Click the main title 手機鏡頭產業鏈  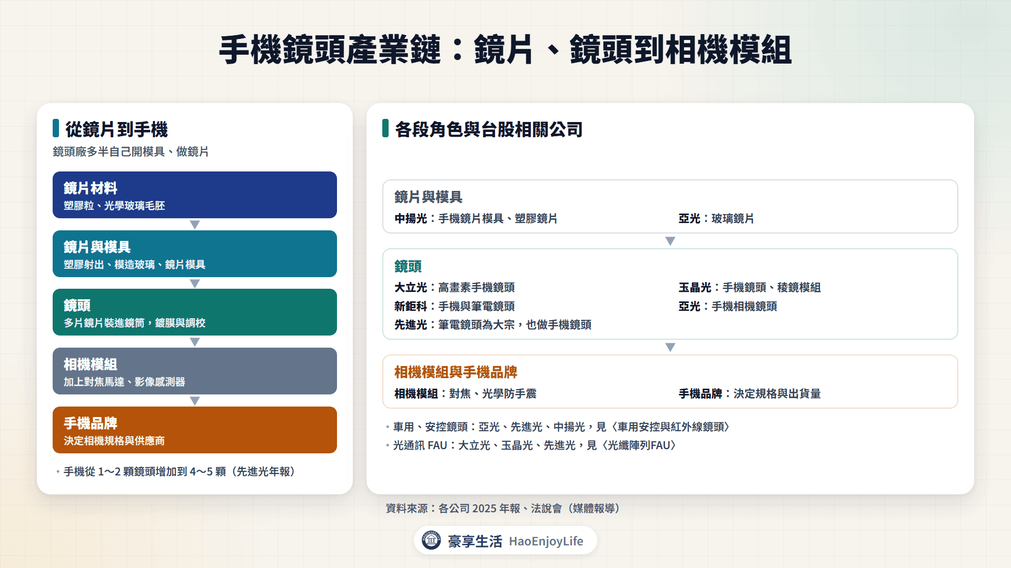point(330,50)
